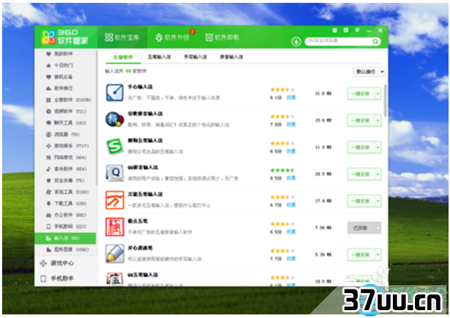This screenshot has width=450, height=318.
Task: Select the 拼音输入法 filter tab
Action: pyautogui.click(x=231, y=57)
